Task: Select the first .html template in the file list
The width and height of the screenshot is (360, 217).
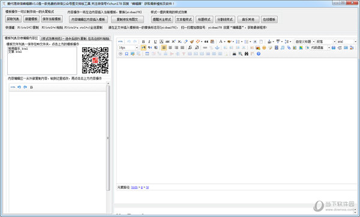Action: [x=18, y=49]
